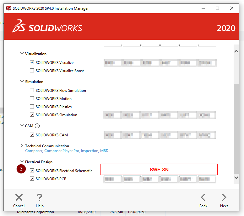Click the SWE SN serial number field

coord(159,170)
